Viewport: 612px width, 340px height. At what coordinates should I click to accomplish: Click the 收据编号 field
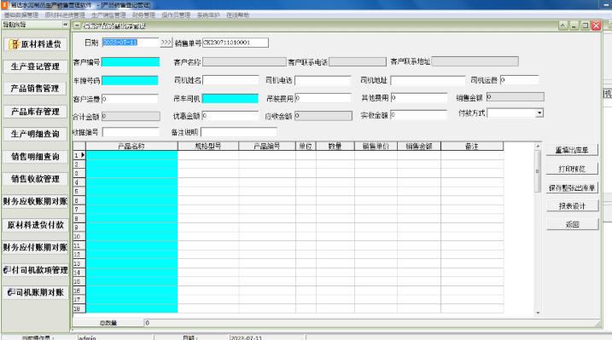pos(131,132)
